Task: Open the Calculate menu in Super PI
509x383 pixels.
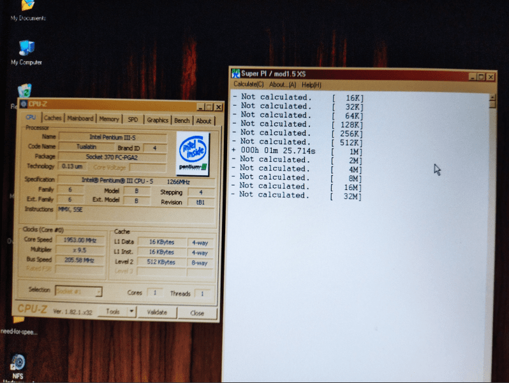Action: pyautogui.click(x=249, y=84)
